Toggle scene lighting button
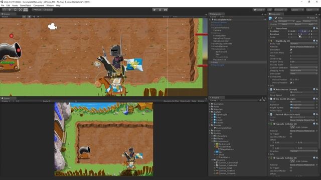Screen dimensions: 321x180 point(29,16)
